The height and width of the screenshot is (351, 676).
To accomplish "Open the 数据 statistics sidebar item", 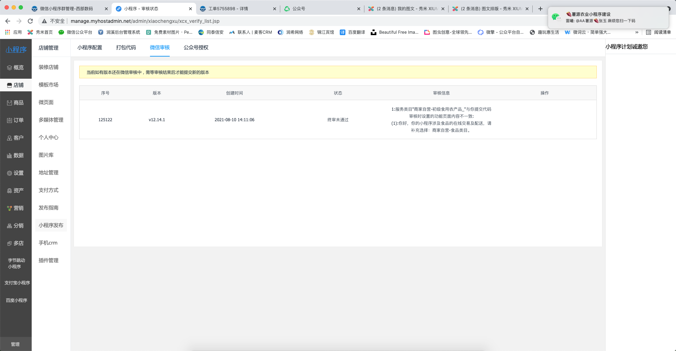I will [x=15, y=155].
